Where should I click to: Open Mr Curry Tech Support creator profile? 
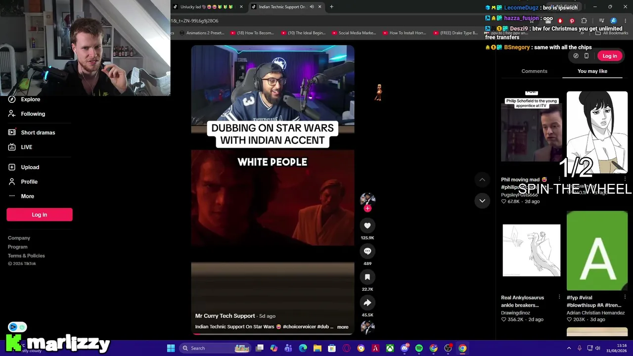[225, 316]
